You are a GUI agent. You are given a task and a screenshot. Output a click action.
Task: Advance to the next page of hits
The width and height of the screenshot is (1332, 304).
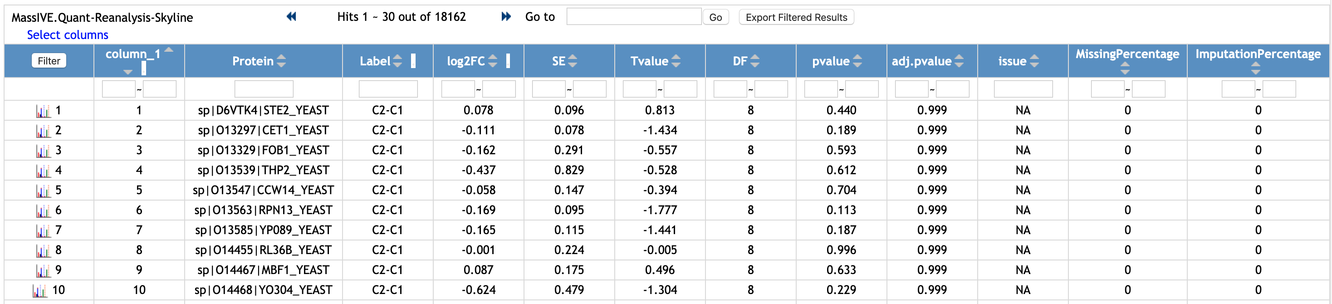click(506, 17)
